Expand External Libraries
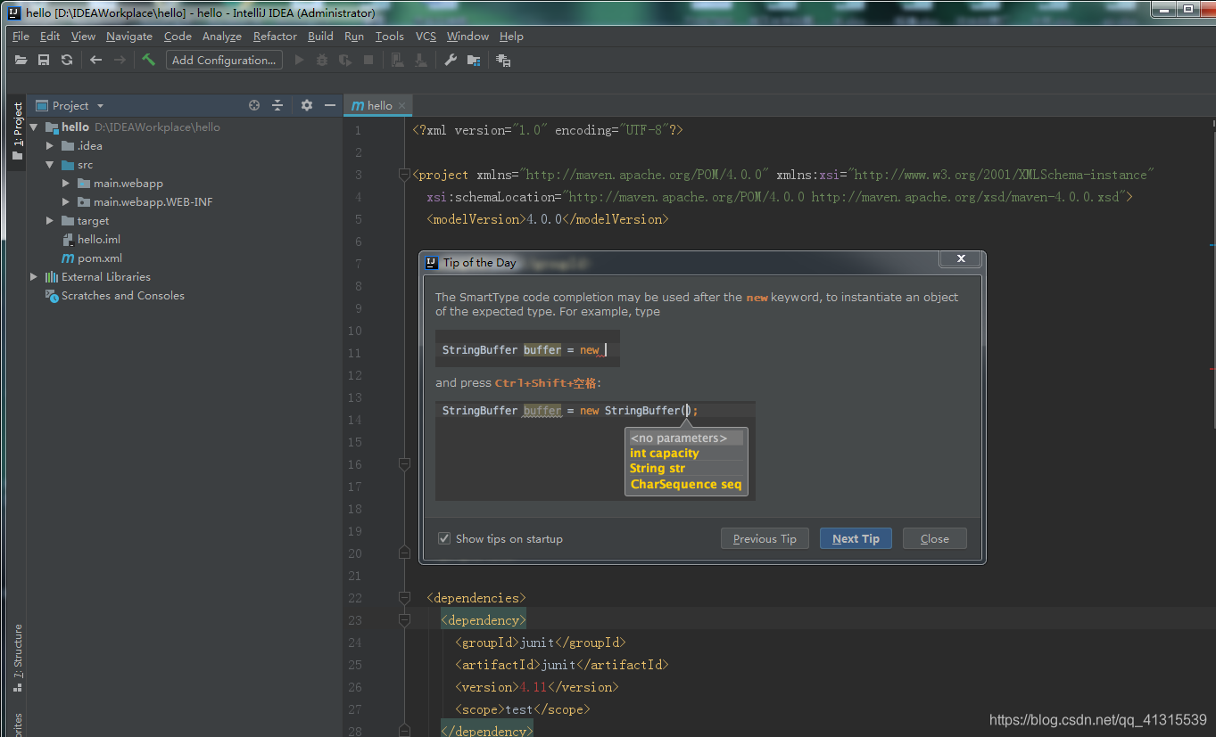The width and height of the screenshot is (1216, 737). (x=34, y=277)
